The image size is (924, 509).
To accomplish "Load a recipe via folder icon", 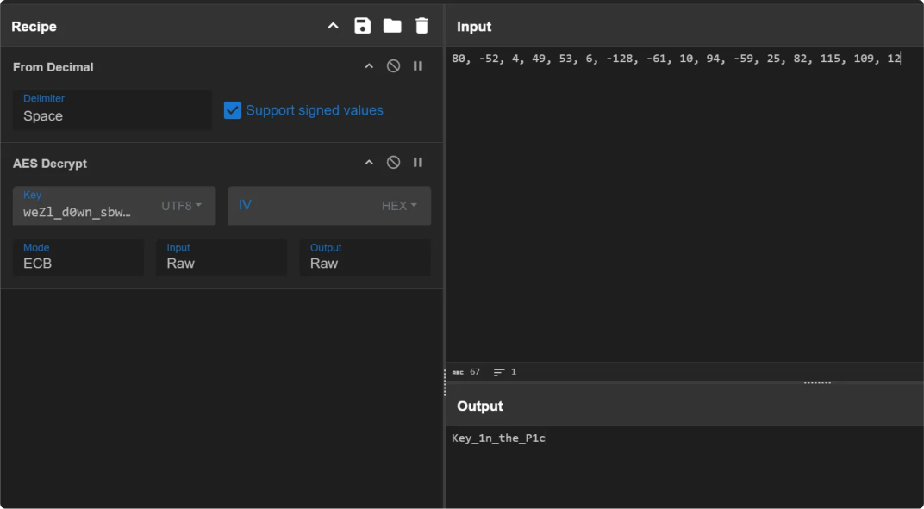I will (x=392, y=26).
